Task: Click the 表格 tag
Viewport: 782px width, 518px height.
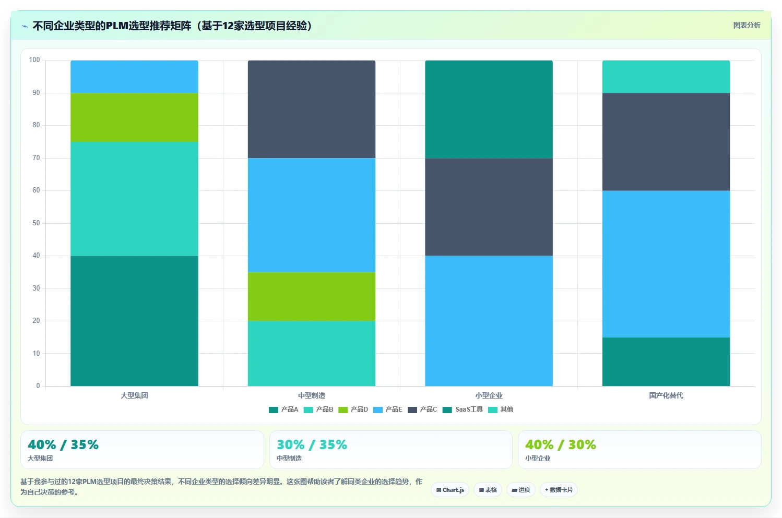Action: point(488,490)
